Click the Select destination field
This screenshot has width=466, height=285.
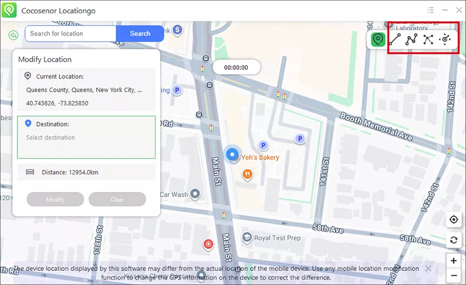pos(86,138)
